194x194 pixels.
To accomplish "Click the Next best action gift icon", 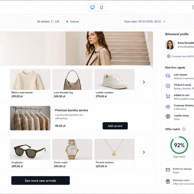I will coord(168,181).
